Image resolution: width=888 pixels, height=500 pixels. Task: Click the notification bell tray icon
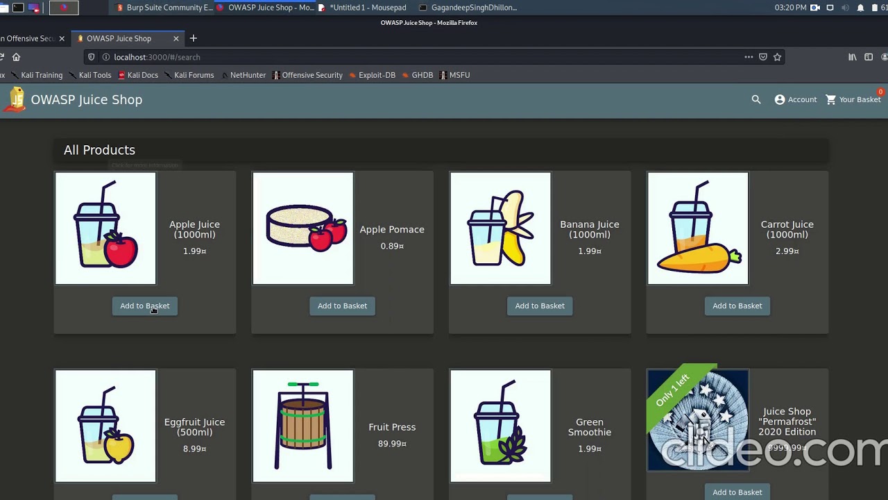tap(860, 8)
